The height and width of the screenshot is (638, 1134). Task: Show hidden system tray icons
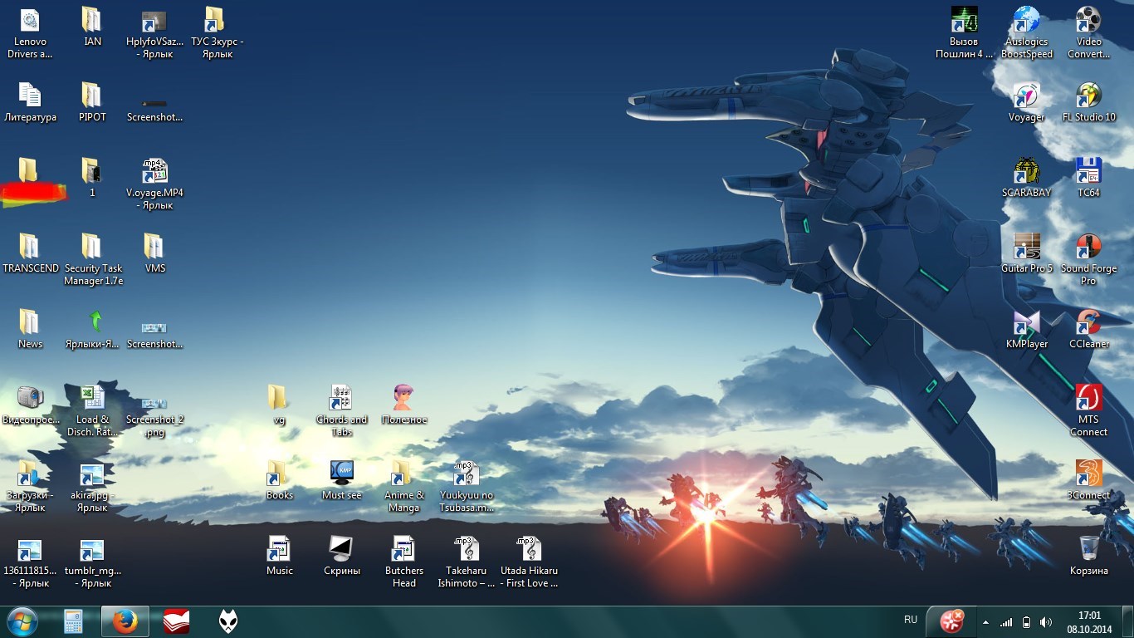pos(985,622)
